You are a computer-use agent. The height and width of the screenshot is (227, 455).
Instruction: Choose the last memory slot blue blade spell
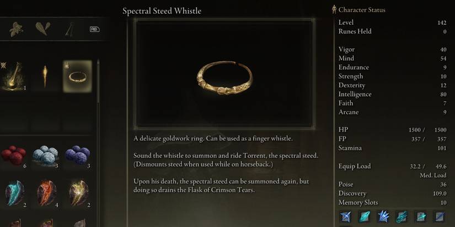pos(440,217)
